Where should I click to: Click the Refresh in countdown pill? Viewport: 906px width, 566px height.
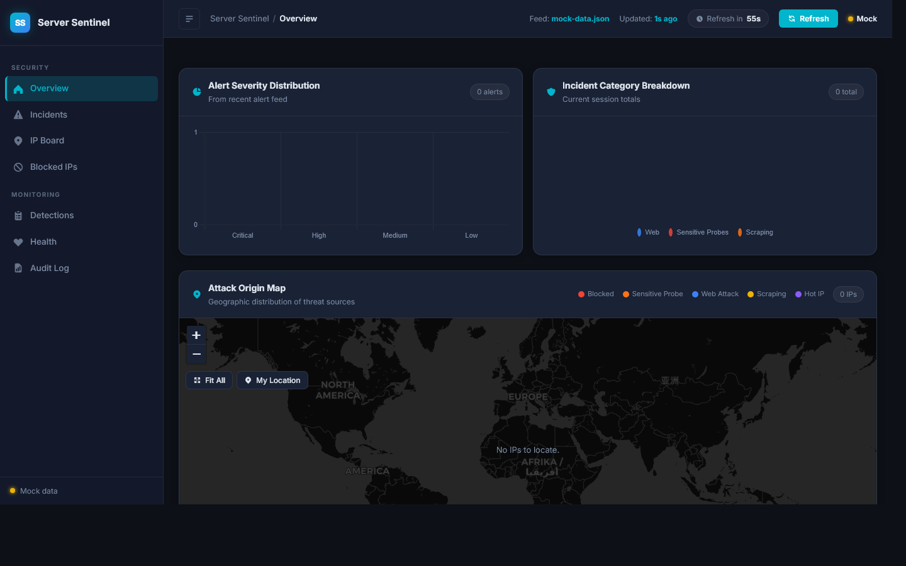pyautogui.click(x=728, y=19)
